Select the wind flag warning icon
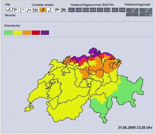This screenshot has height=134, width=155. 57,10
